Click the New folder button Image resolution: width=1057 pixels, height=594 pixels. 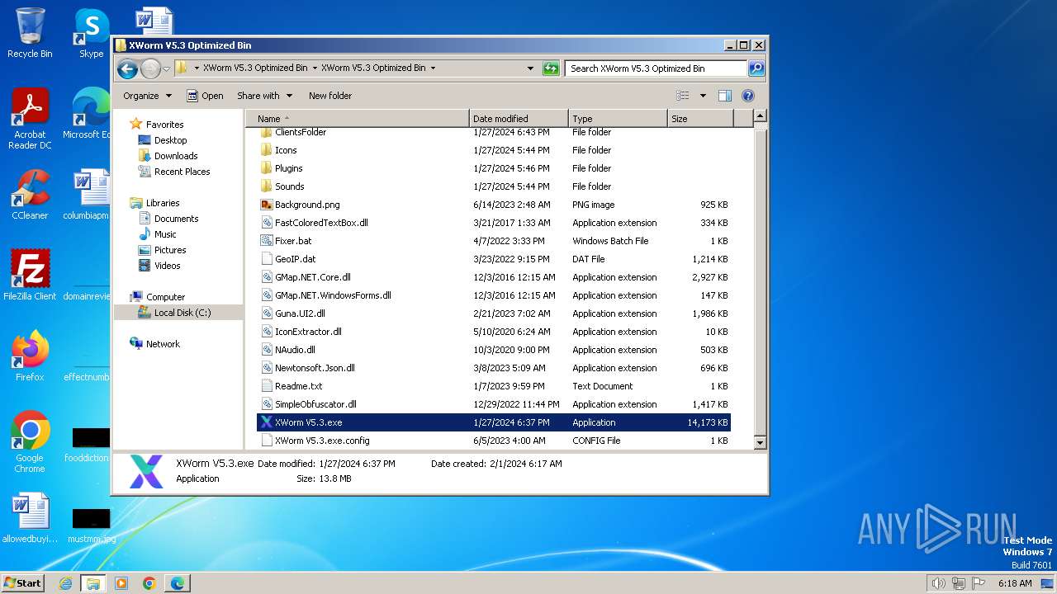[x=329, y=96]
